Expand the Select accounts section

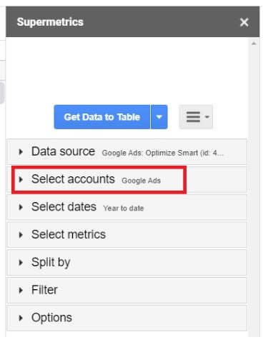click(127, 179)
